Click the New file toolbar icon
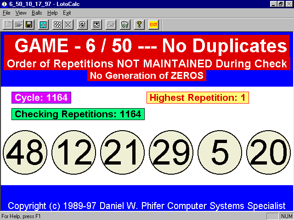The width and height of the screenshot is (294, 220). tap(8, 24)
